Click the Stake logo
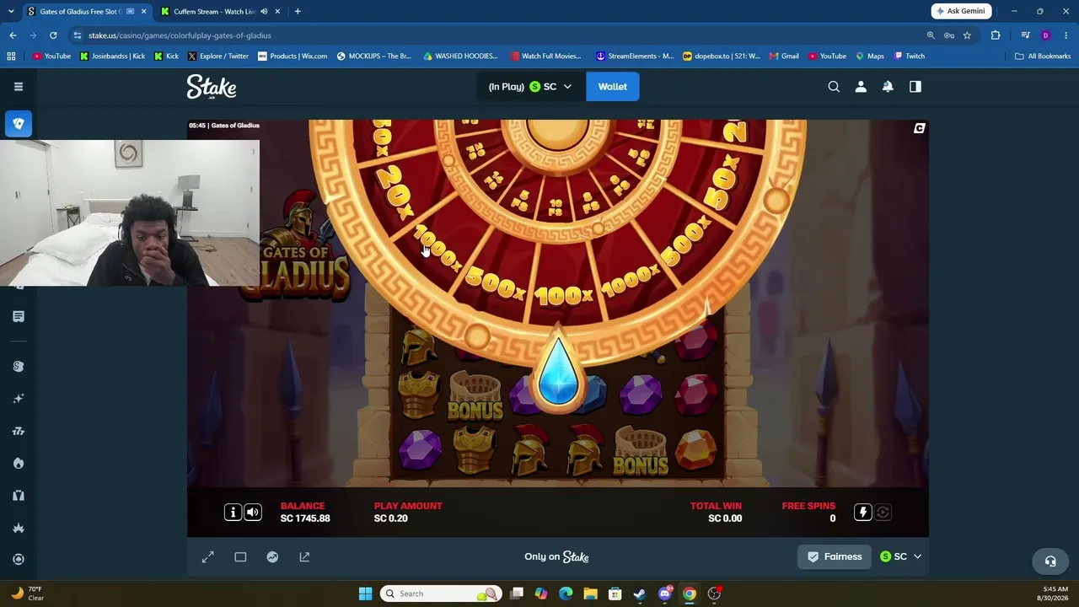The width and height of the screenshot is (1079, 607). 212,87
